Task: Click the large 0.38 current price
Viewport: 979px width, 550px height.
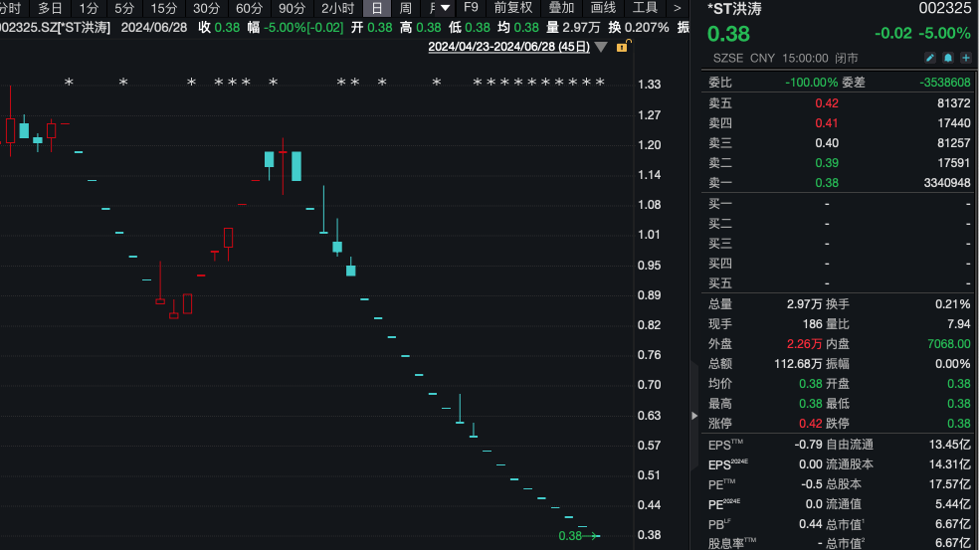Action: (x=728, y=34)
